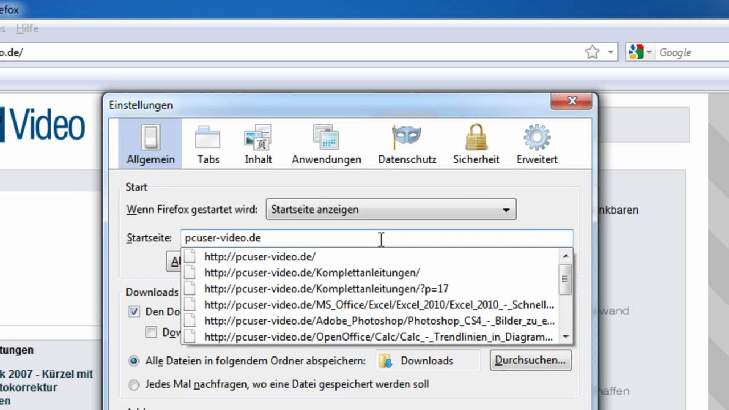Expand the 'Startseite anzeigen' dropdown
This screenshot has width=729, height=410.
391,210
